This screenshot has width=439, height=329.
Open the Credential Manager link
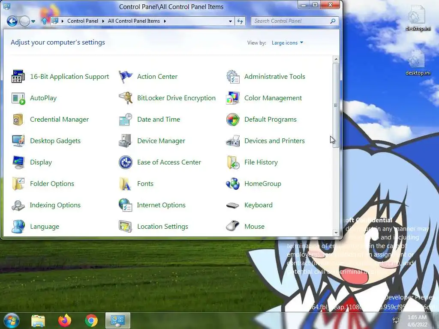[x=59, y=120]
